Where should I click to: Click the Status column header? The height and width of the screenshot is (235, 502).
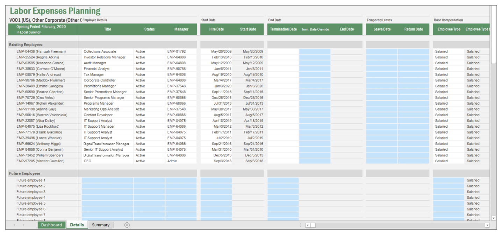pyautogui.click(x=149, y=29)
